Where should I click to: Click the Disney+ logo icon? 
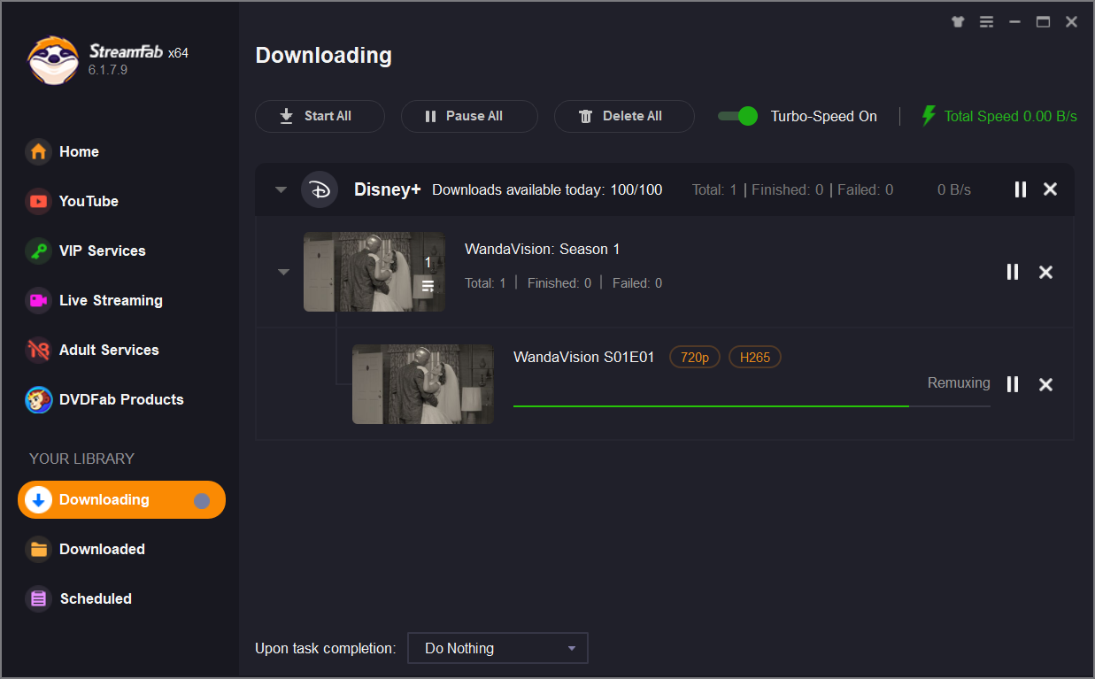[320, 189]
